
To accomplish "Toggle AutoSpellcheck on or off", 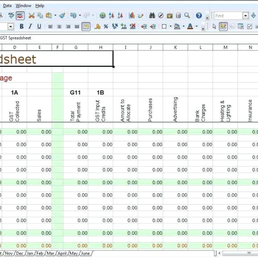I will pos(20,15).
